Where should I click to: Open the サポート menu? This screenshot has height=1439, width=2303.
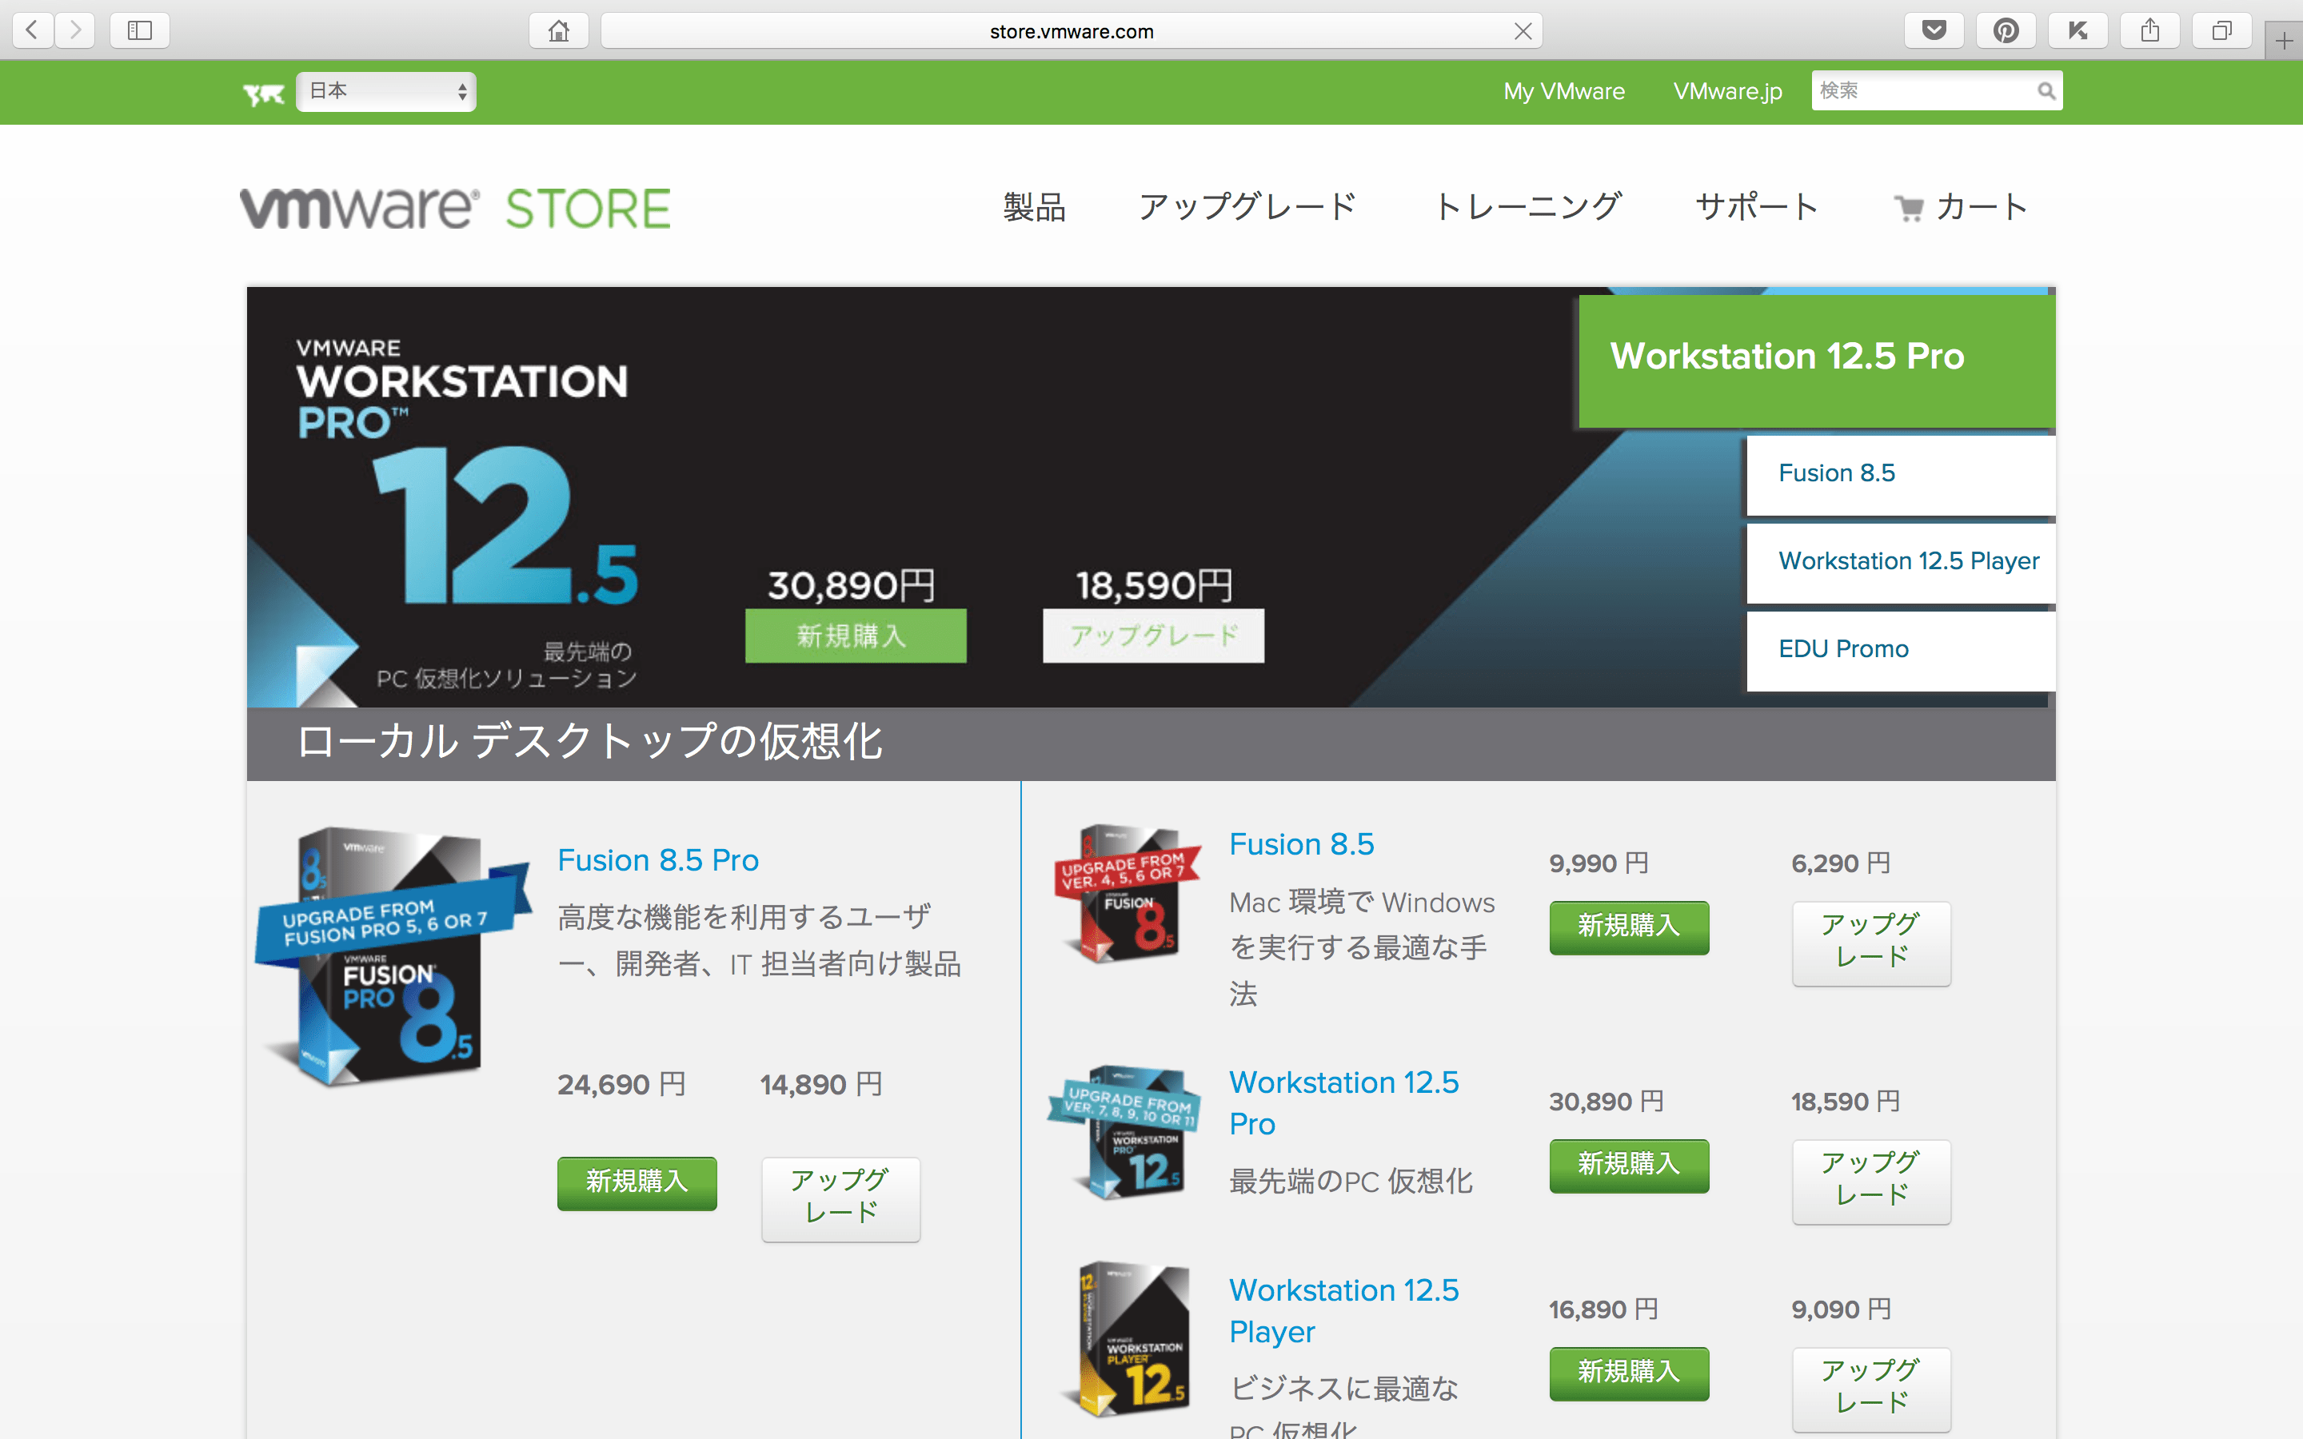point(1756,206)
